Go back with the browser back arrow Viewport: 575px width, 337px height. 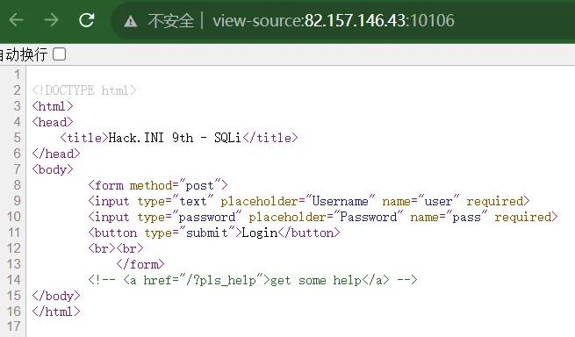click(x=16, y=20)
